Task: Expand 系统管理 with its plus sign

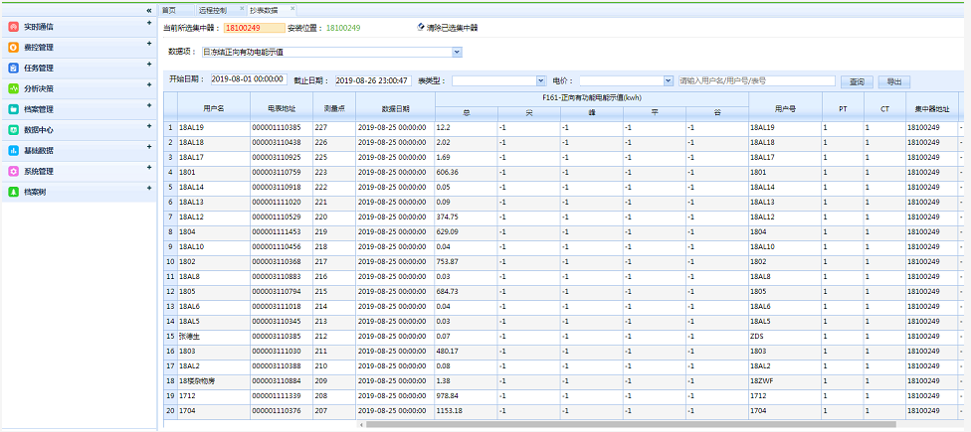Action: pyautogui.click(x=149, y=168)
